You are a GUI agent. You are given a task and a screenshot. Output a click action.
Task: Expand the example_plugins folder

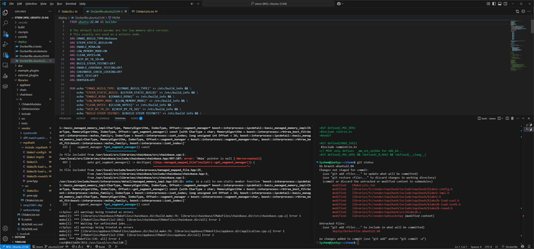pyautogui.click(x=32, y=71)
